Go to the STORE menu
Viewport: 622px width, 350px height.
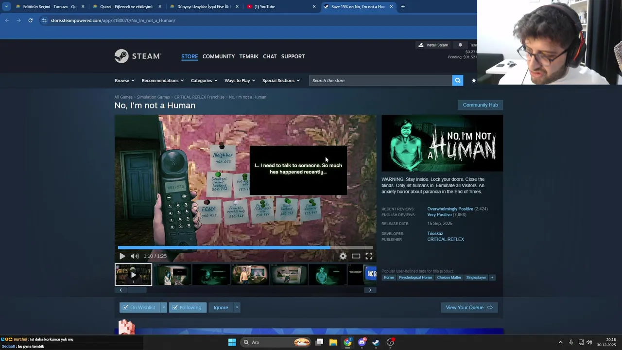click(x=190, y=56)
